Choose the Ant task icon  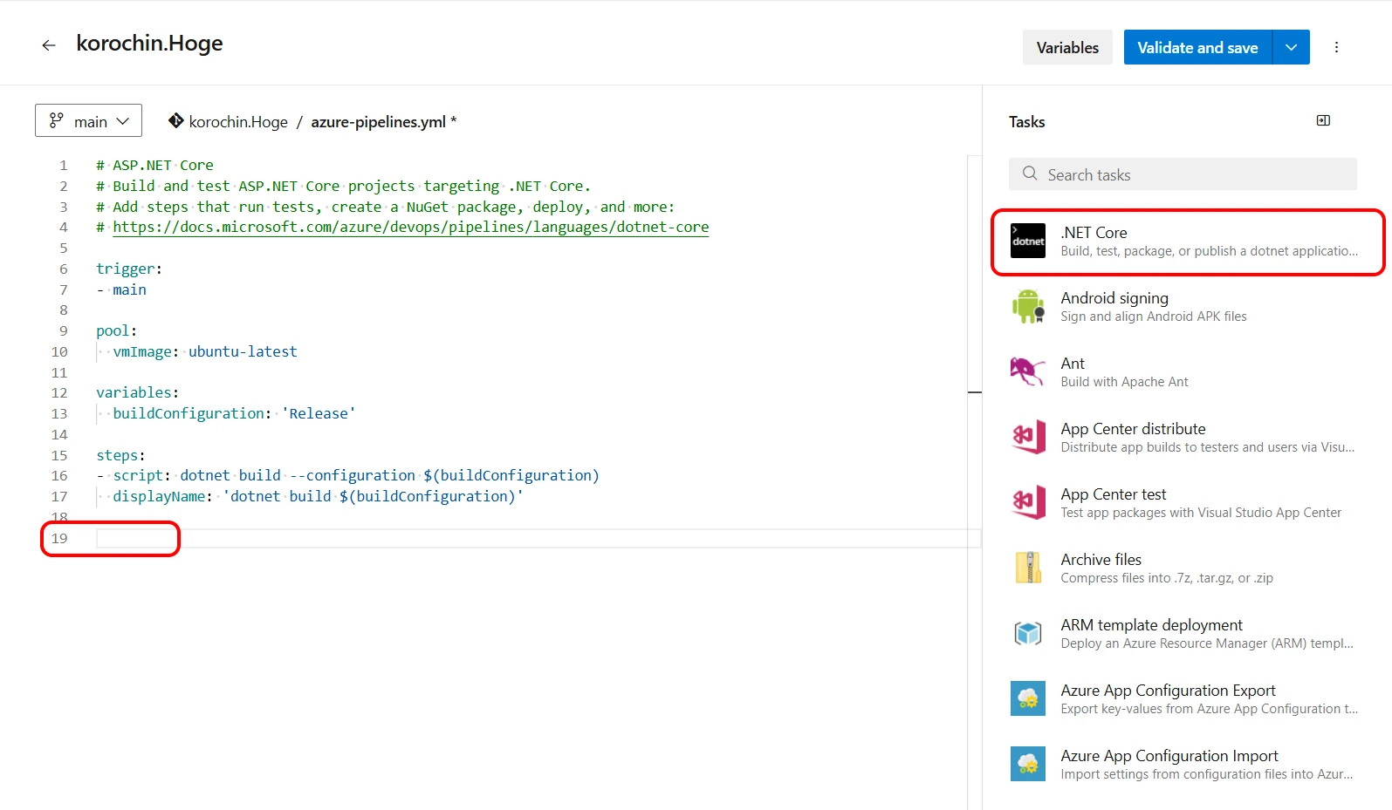click(1027, 372)
